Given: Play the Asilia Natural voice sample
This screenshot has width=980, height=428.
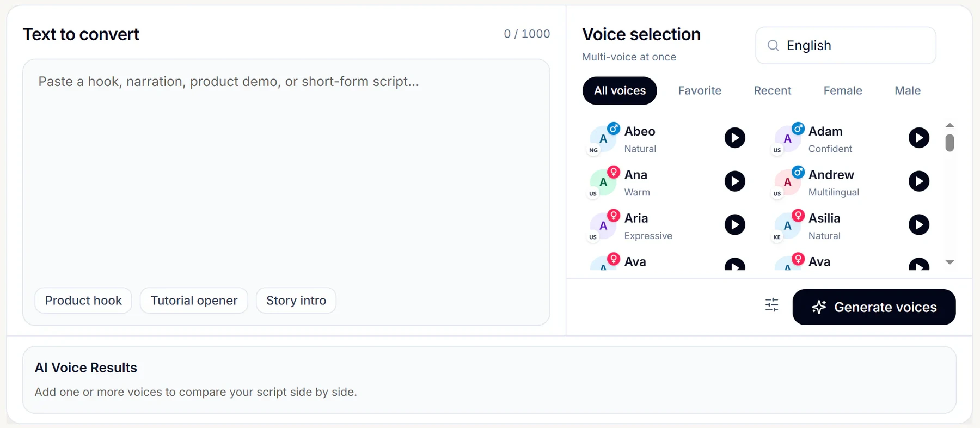Looking at the screenshot, I should pyautogui.click(x=918, y=225).
